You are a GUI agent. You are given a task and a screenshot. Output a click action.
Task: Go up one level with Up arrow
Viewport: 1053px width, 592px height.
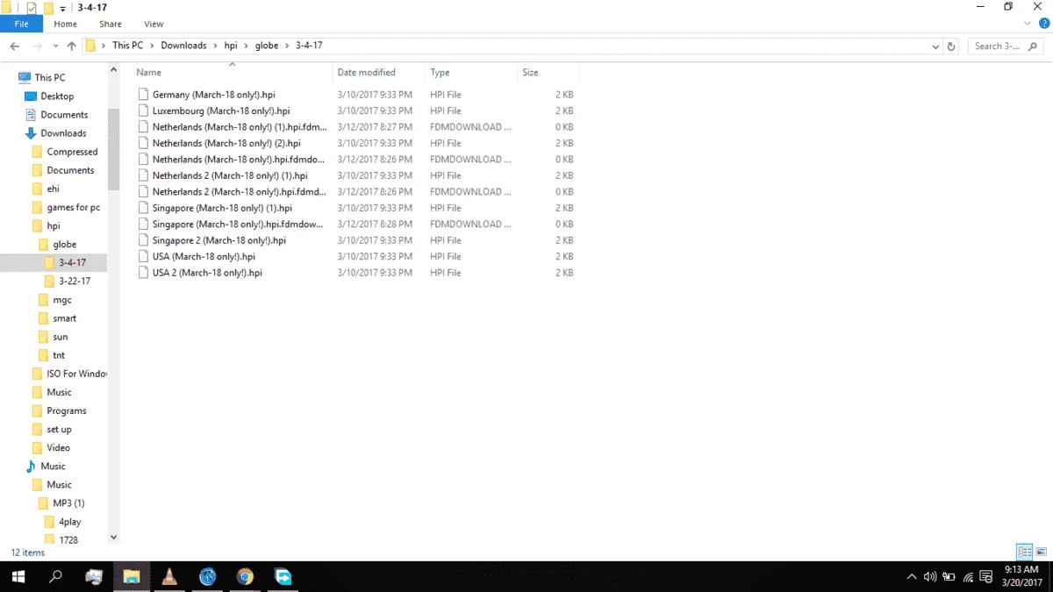(x=71, y=46)
